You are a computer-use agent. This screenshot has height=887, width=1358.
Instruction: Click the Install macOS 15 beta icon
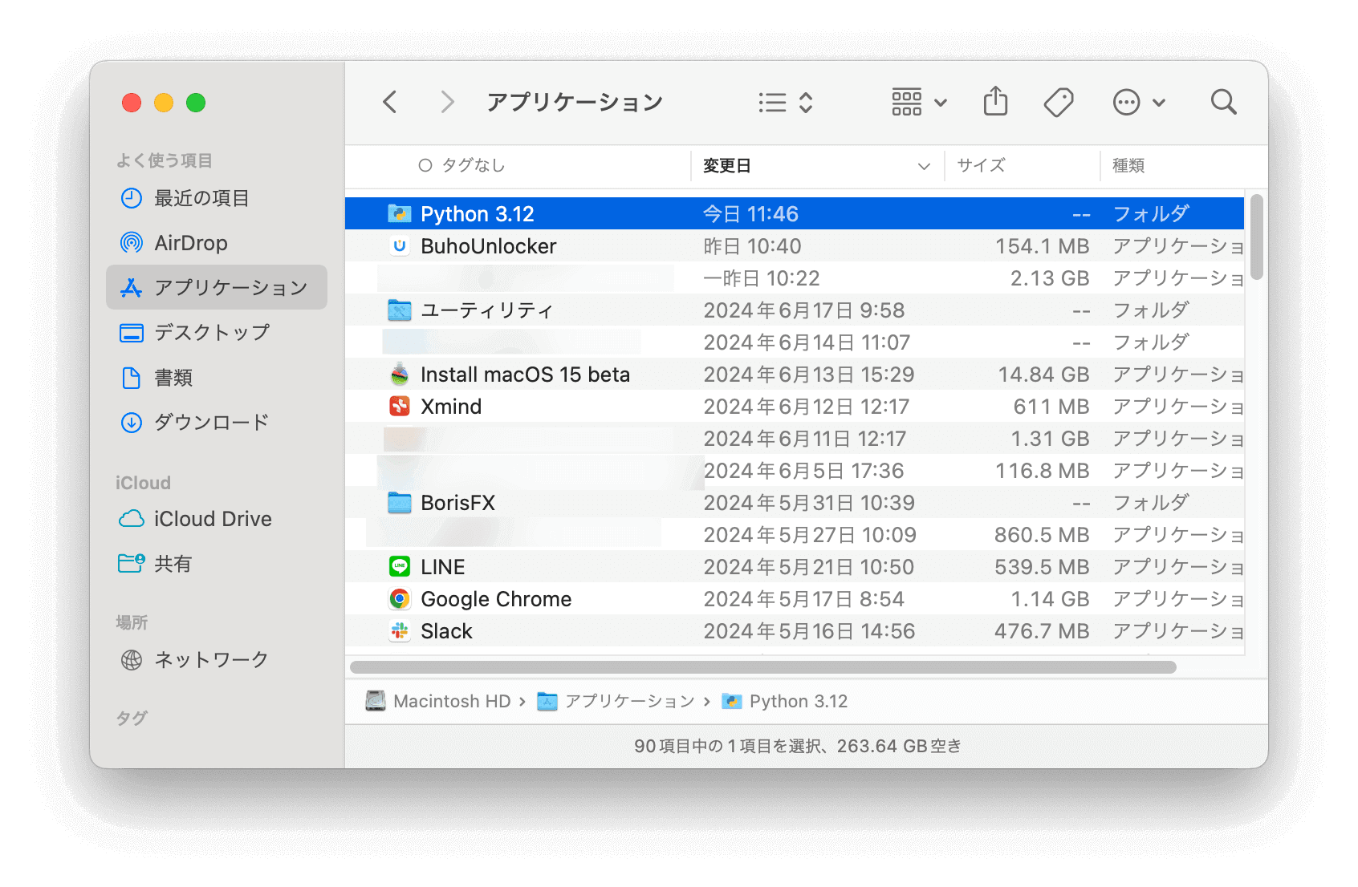coord(400,374)
